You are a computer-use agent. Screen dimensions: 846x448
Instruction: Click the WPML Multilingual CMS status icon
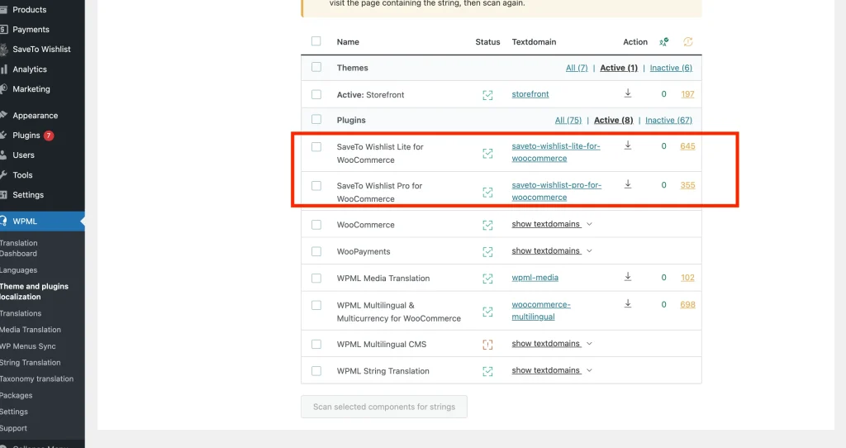coord(487,345)
